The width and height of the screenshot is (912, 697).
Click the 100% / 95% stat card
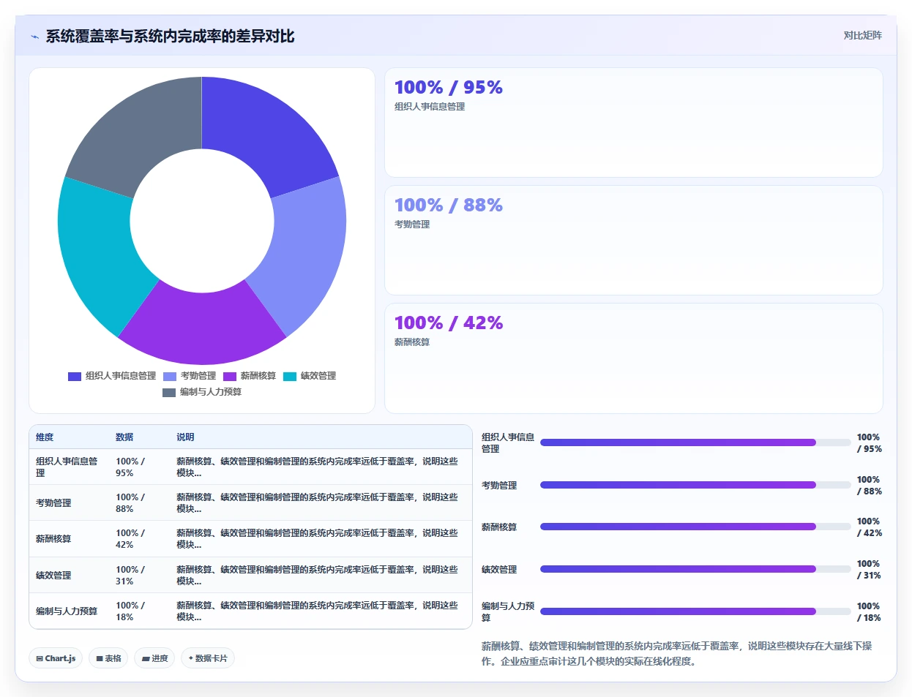click(x=634, y=123)
